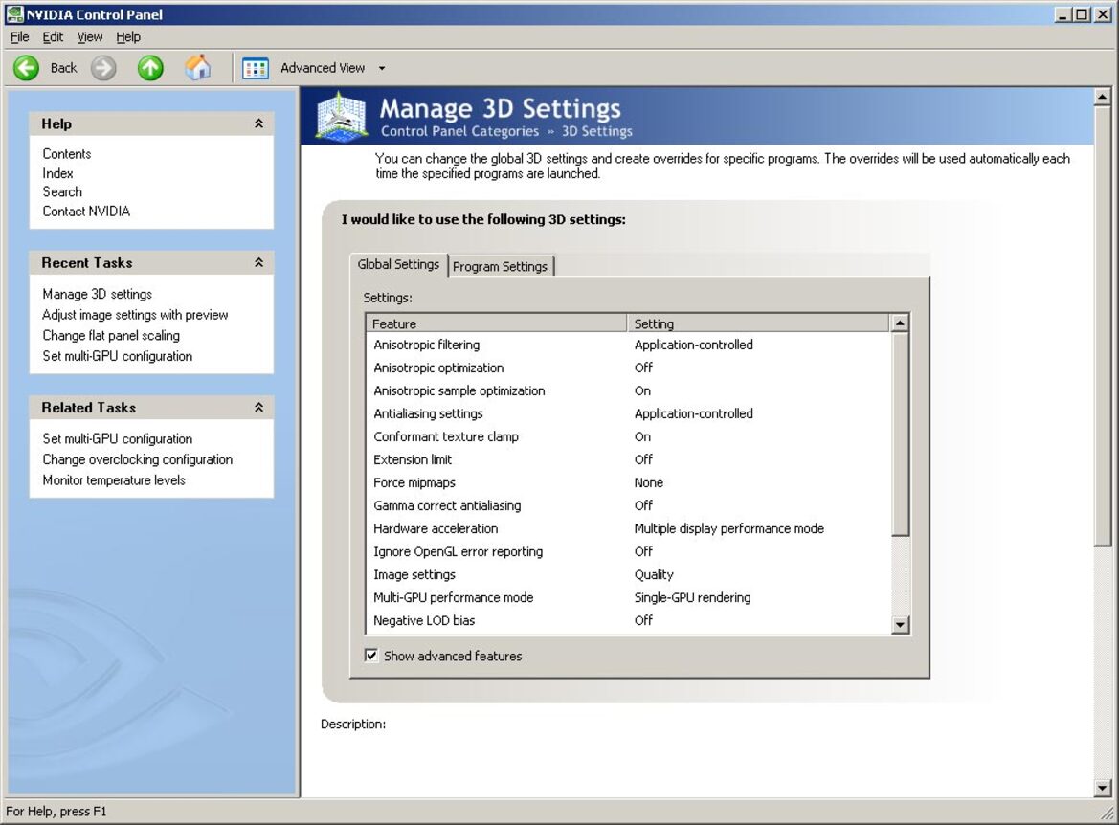Click the Single-GPU rendering value
This screenshot has width=1119, height=825.
point(692,597)
